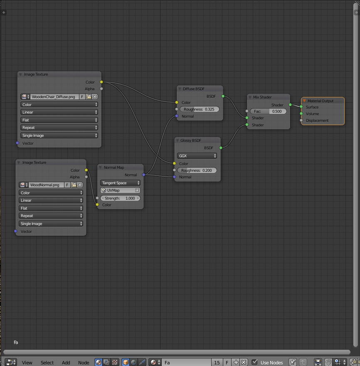
Task: Unlink the WoodNormal.png image datablock
Action: 80,185
